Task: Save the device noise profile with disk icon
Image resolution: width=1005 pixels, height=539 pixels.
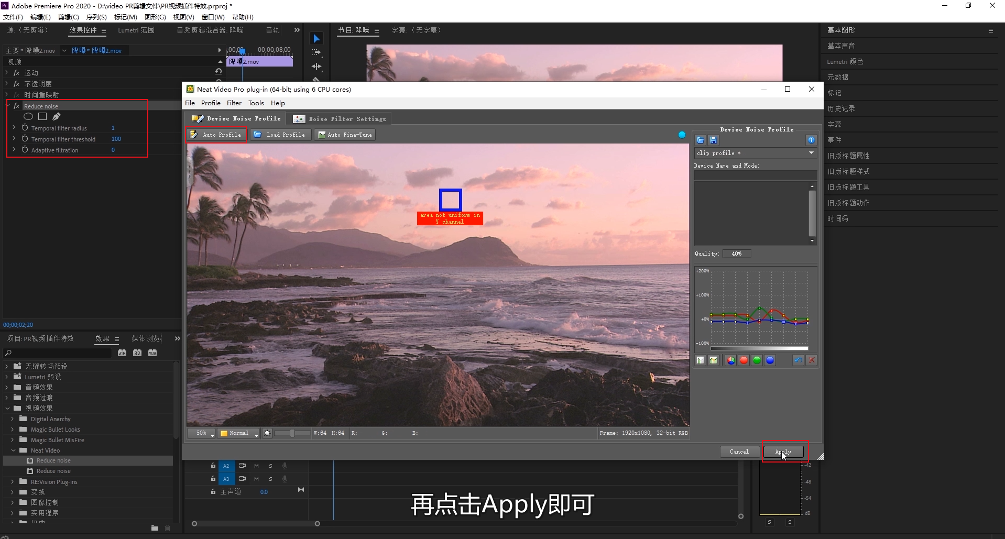Action: [713, 140]
